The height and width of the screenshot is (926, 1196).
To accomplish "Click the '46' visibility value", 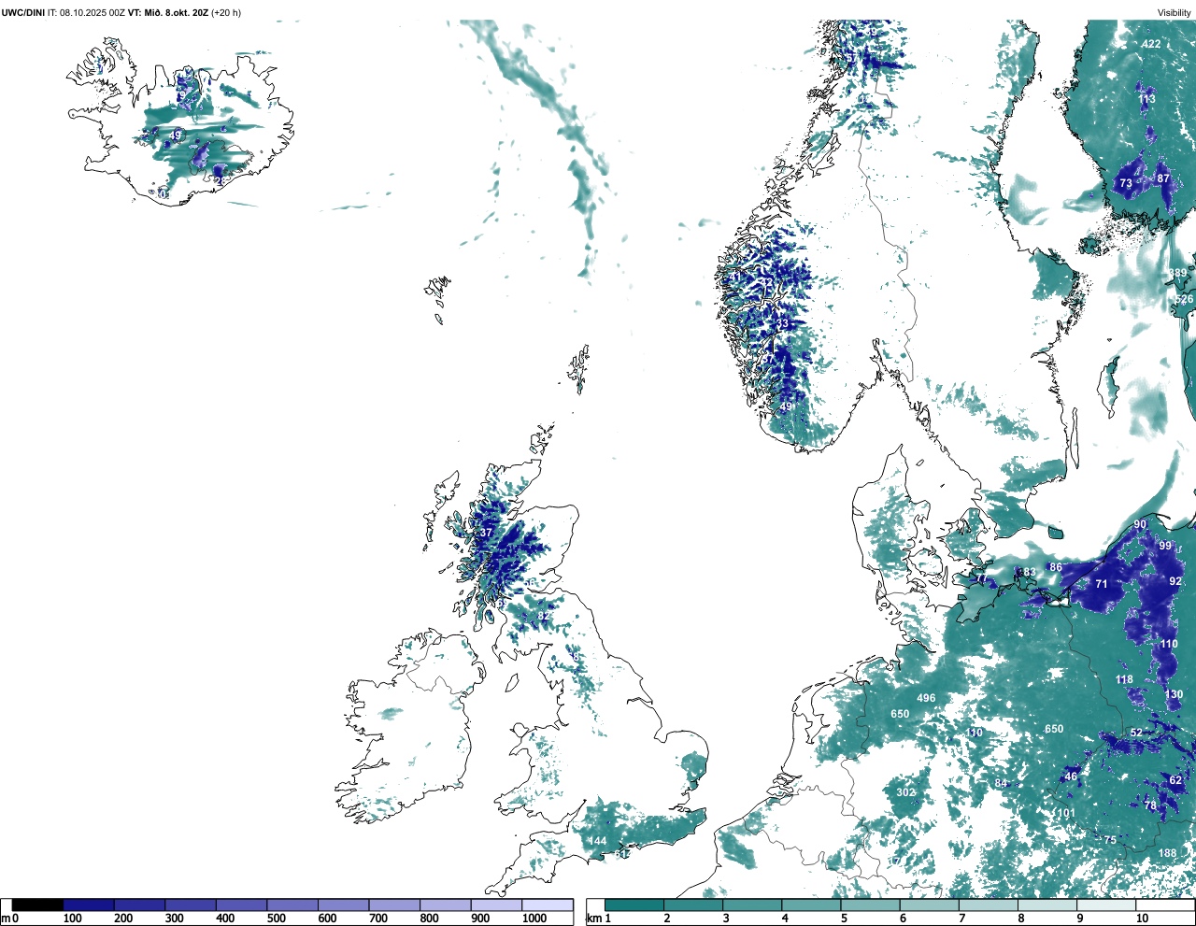I will (x=1071, y=776).
